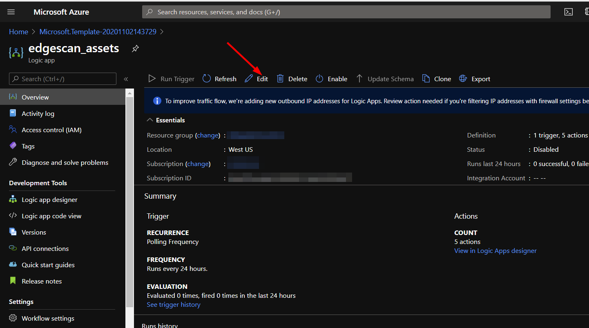
Task: Click the Delete toolbar button label
Action: (298, 79)
